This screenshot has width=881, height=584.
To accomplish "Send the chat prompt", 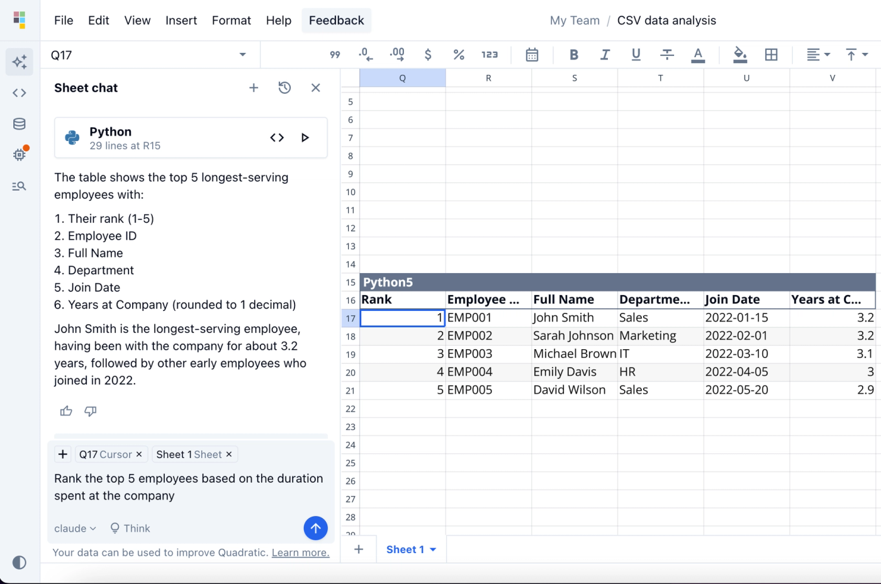I will 316,528.
